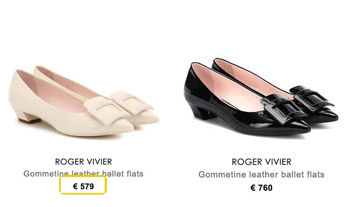363x207 pixels.
Task: Open the right Gommetine leather ballet flats title
Action: coord(261,174)
